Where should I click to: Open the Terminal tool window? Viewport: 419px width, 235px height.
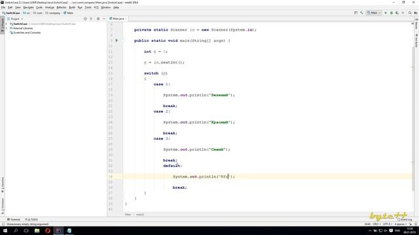click(x=13, y=219)
